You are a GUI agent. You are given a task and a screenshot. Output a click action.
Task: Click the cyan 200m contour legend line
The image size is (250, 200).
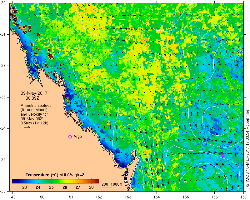coord(107,187)
